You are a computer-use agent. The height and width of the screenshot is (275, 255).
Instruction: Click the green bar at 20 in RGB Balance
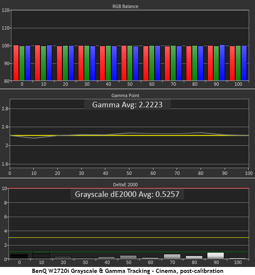pyautogui.click(x=65, y=63)
